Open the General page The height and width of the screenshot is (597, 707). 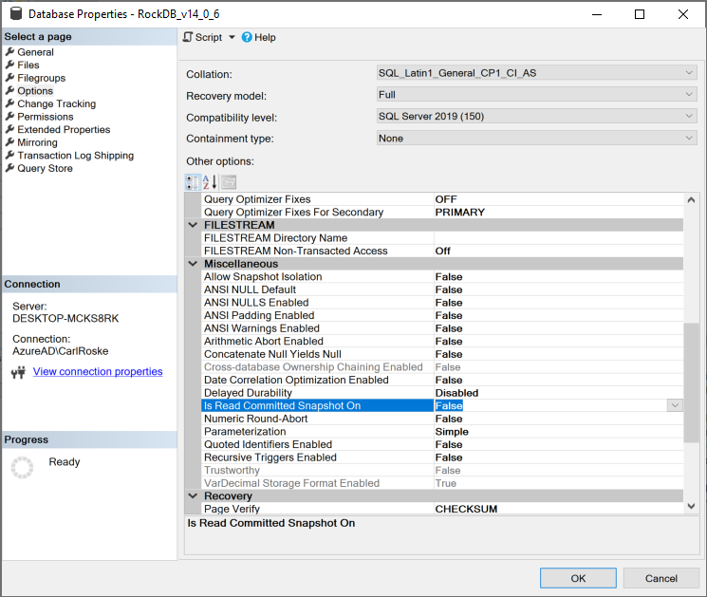pyautogui.click(x=35, y=52)
